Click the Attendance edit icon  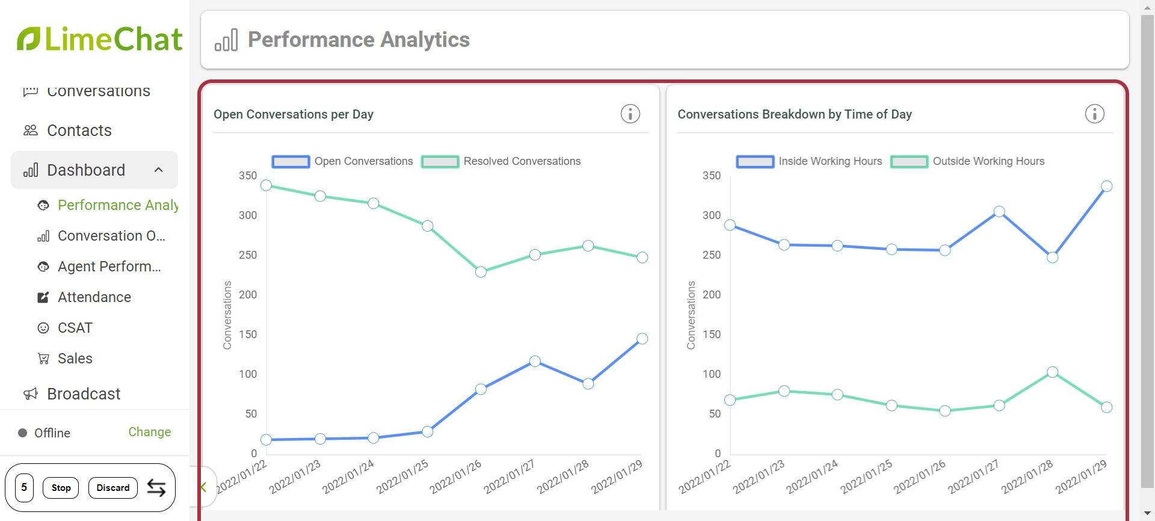43,297
